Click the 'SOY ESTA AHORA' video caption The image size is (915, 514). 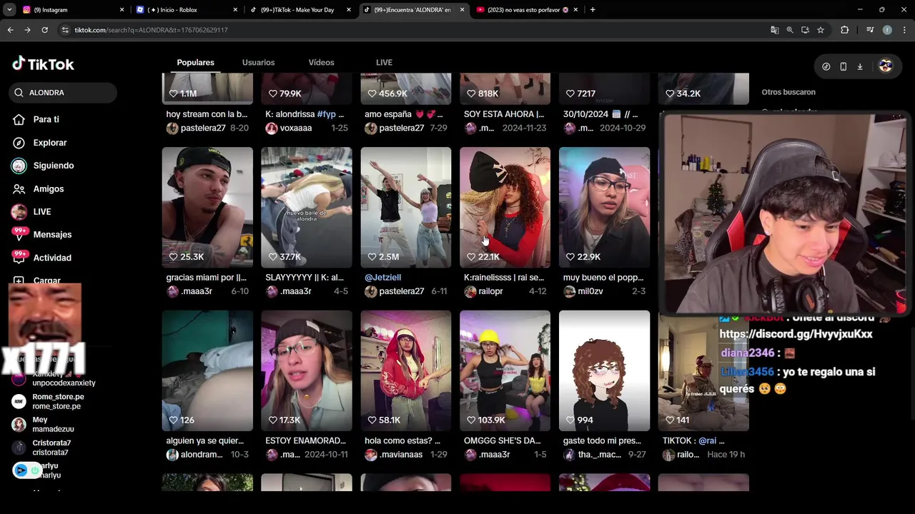coord(504,114)
